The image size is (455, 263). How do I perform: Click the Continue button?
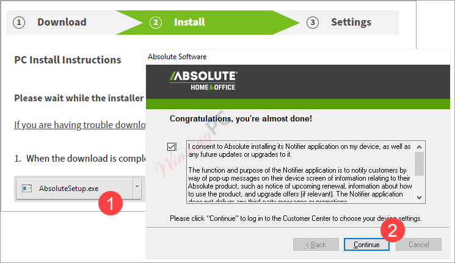tap(366, 245)
